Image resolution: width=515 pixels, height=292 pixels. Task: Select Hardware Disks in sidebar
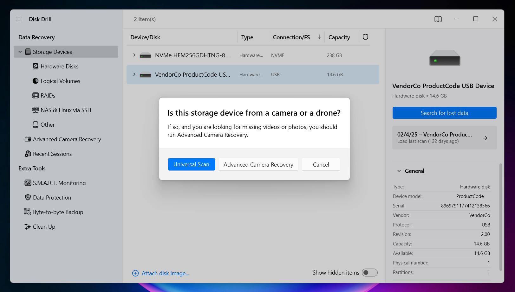pos(59,67)
